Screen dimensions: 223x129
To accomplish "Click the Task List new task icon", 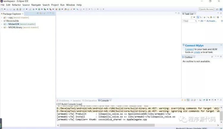I will click(191, 17).
